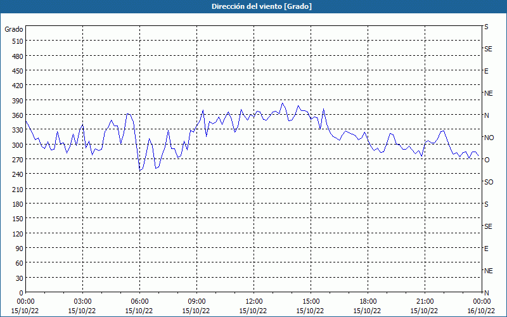Click the 480 y-axis label
Screen dimensions: 507x317
tap(18, 56)
